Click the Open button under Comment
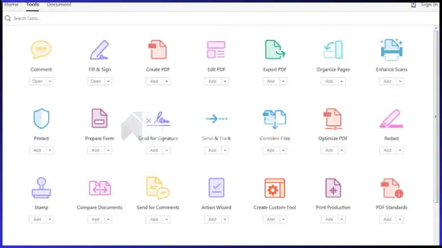442x248 pixels. 37,82
